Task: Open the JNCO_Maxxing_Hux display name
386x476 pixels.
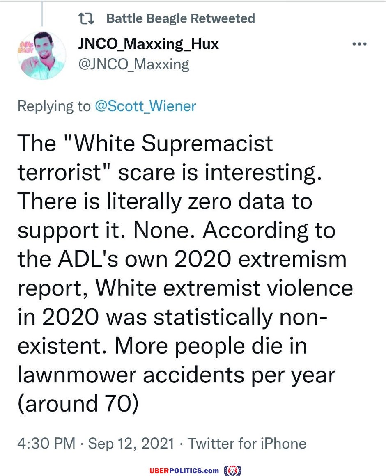Action: click(148, 44)
